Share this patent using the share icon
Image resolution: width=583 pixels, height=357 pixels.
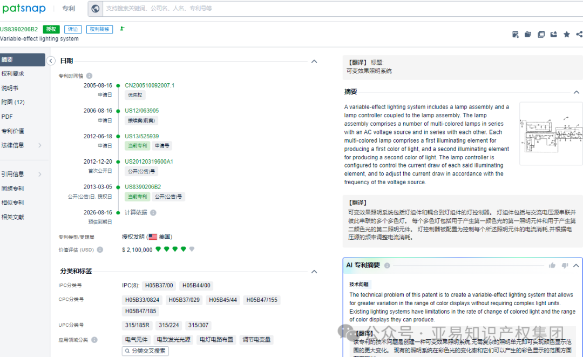[x=579, y=34]
